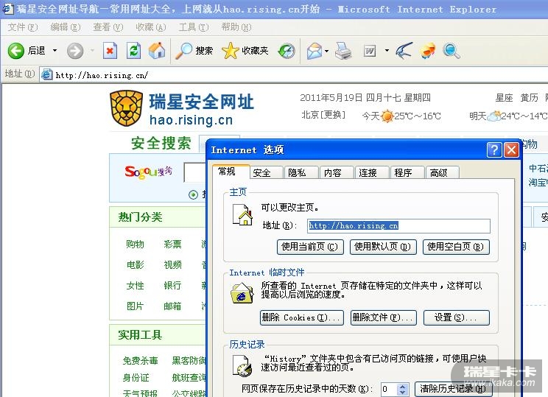
Task: Switch to the 内容 tab
Action: 337,172
